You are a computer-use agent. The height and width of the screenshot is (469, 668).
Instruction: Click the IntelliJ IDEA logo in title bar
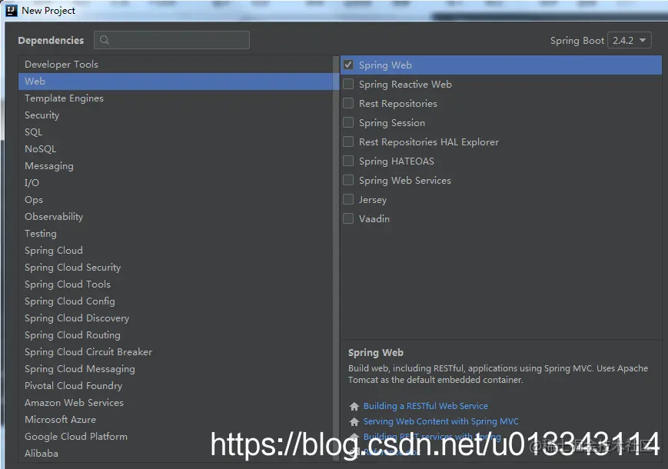click(x=12, y=11)
